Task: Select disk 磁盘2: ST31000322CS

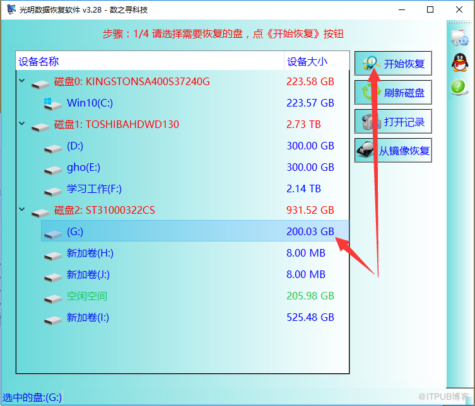Action: 104,210
